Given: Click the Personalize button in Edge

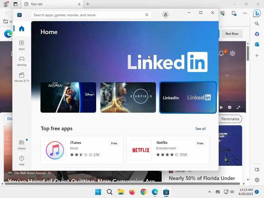Looking at the screenshot, I should tap(230, 119).
